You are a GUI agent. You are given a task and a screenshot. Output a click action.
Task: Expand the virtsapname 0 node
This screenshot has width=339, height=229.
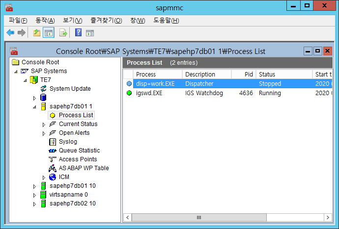click(34, 195)
